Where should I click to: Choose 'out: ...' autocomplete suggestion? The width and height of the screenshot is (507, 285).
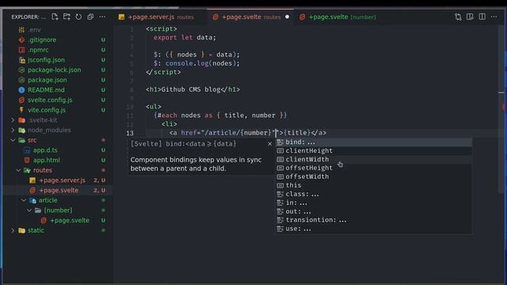click(374, 211)
